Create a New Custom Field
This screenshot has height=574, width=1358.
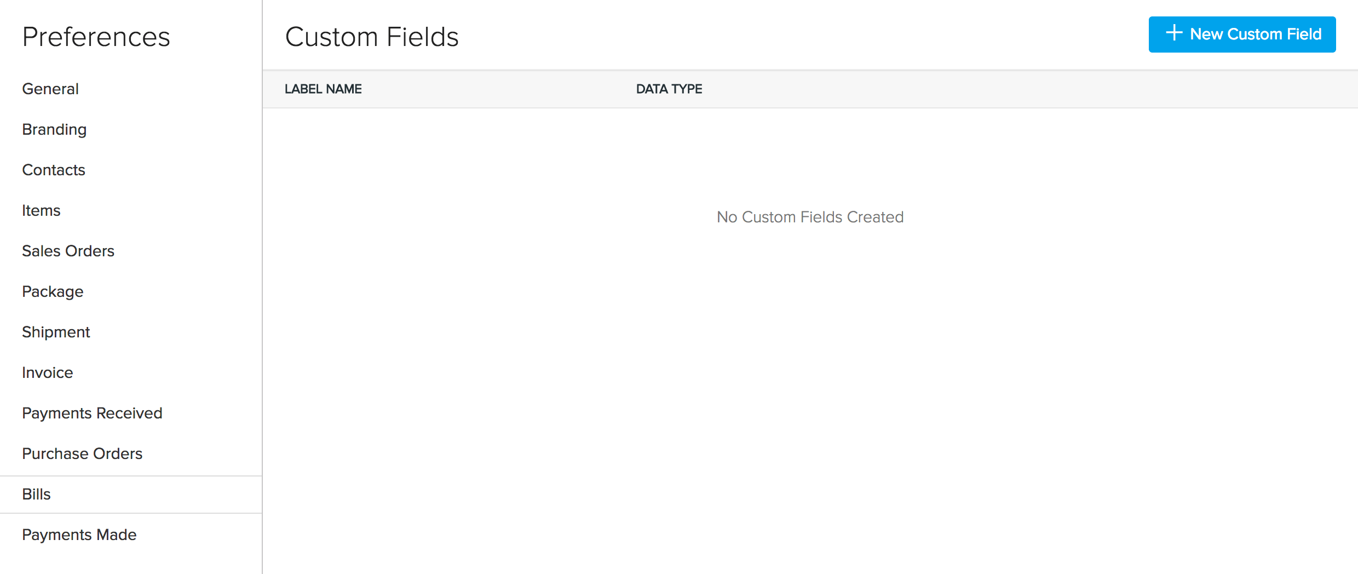[x=1241, y=34]
